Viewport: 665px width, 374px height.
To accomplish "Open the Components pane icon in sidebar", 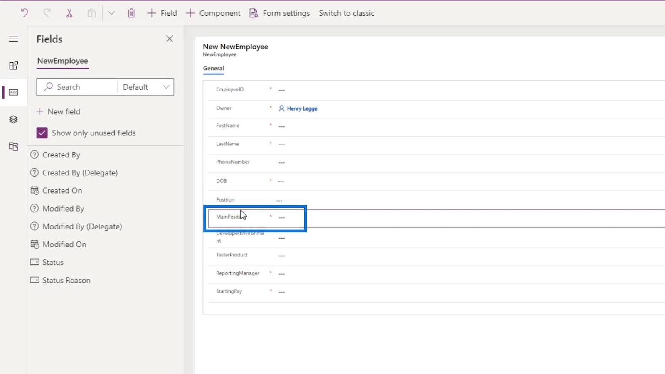I will click(13, 65).
